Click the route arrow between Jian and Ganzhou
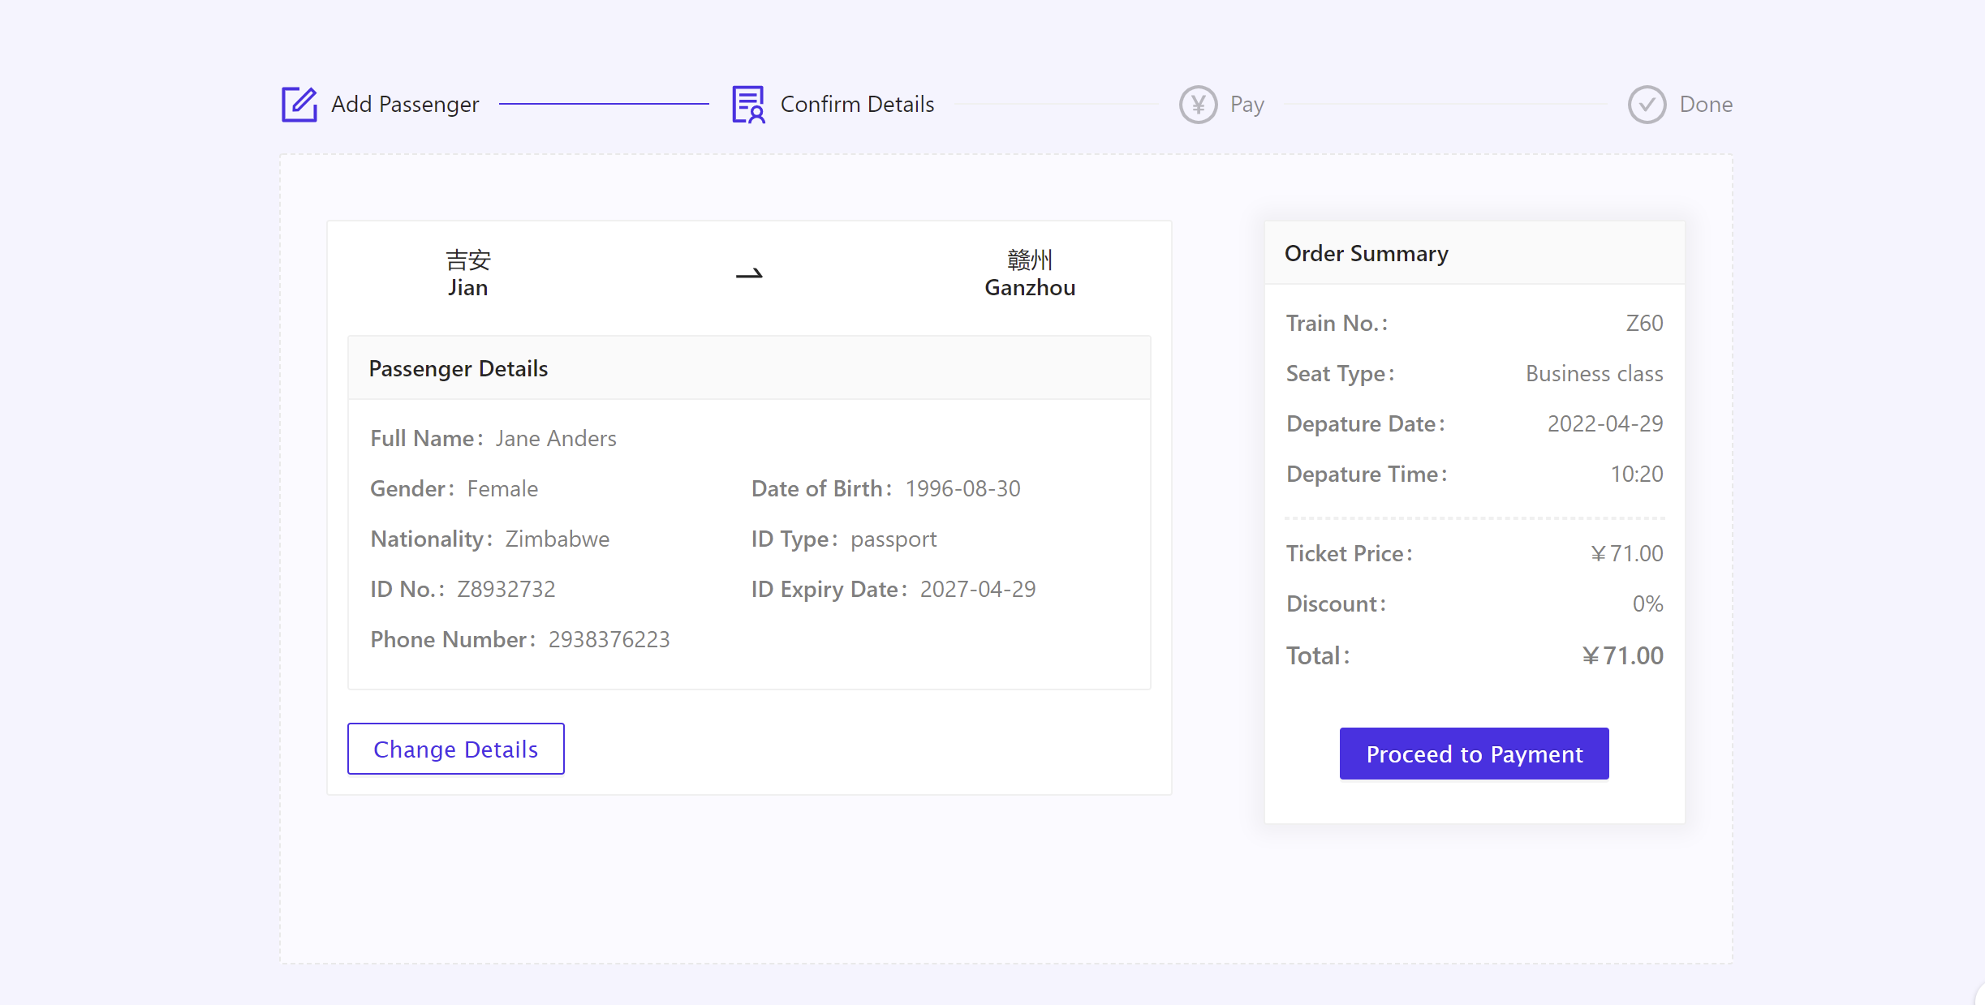The height and width of the screenshot is (1005, 1985). pyautogui.click(x=749, y=274)
